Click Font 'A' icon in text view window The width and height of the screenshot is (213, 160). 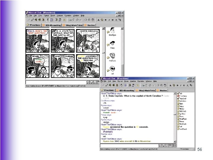(170, 85)
